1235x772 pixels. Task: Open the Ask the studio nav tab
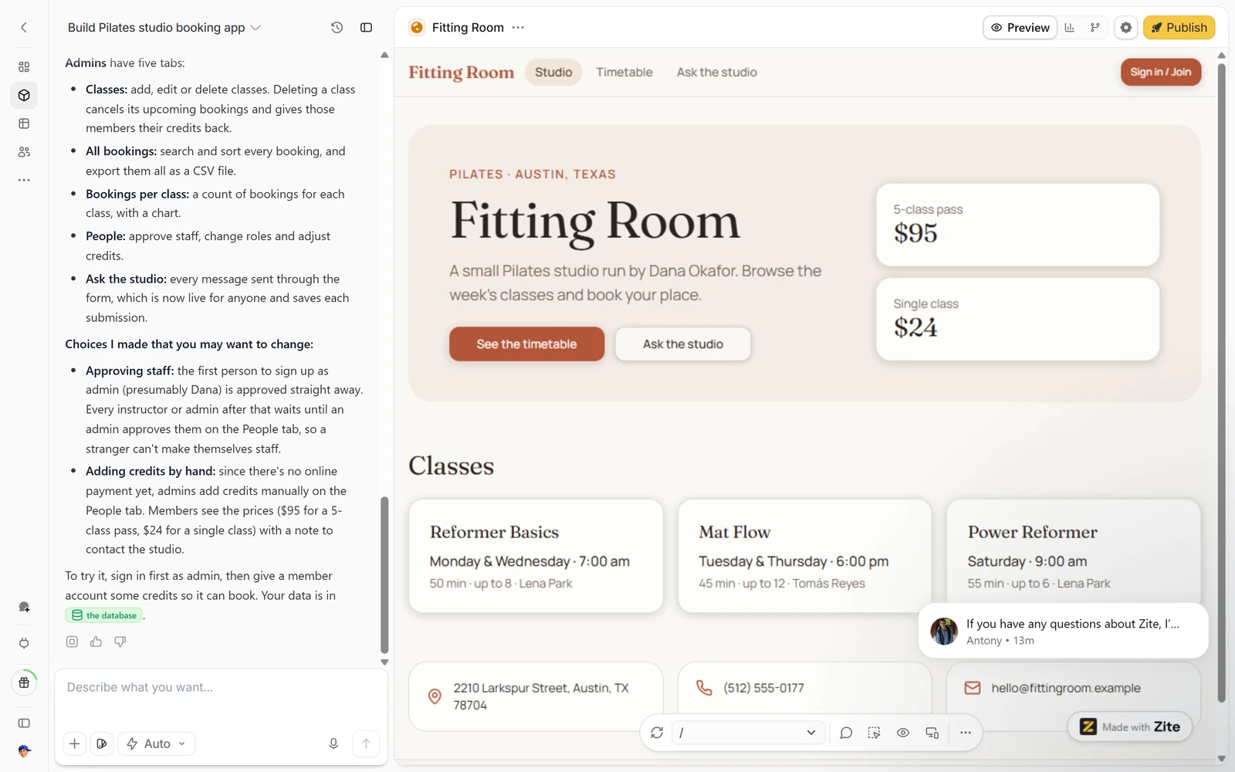[716, 72]
